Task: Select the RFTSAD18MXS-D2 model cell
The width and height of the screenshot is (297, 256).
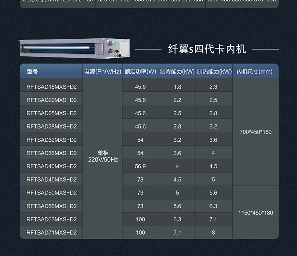Action: coord(52,87)
